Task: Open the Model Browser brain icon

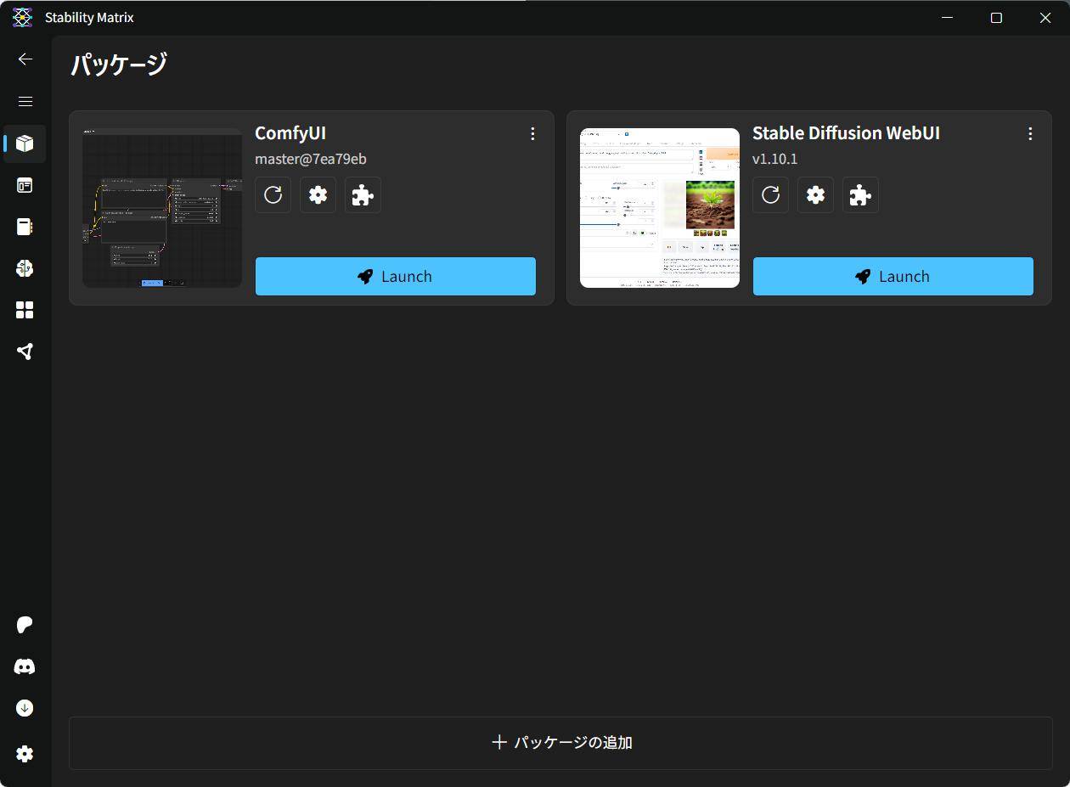Action: (25, 268)
